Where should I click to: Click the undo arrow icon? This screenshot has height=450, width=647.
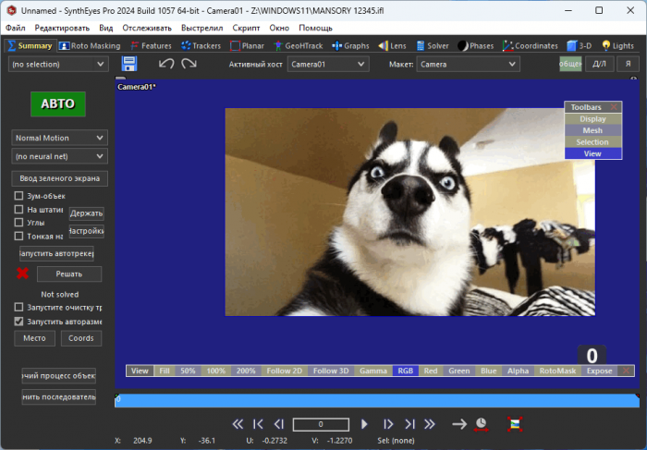point(166,64)
